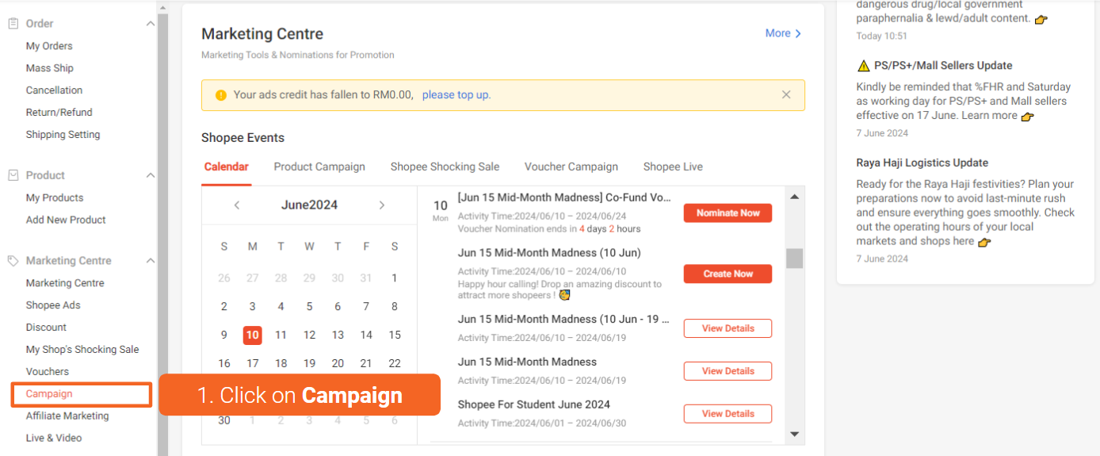Open Shipping Setting in sidebar
Viewport: 1100px width, 456px height.
coord(63,135)
